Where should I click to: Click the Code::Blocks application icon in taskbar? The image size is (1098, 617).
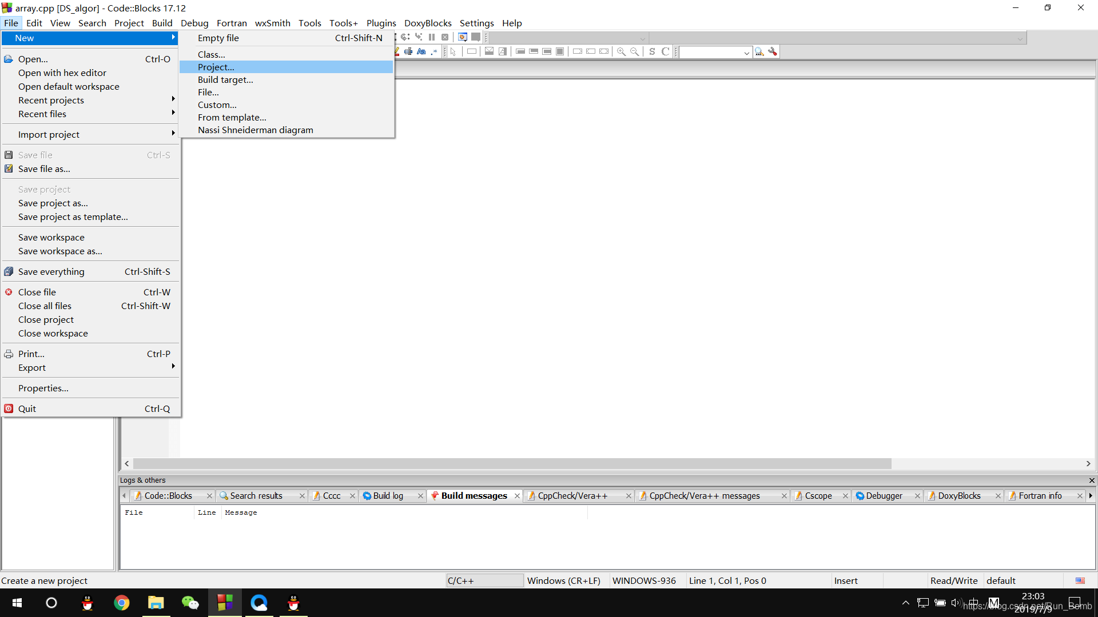click(224, 603)
